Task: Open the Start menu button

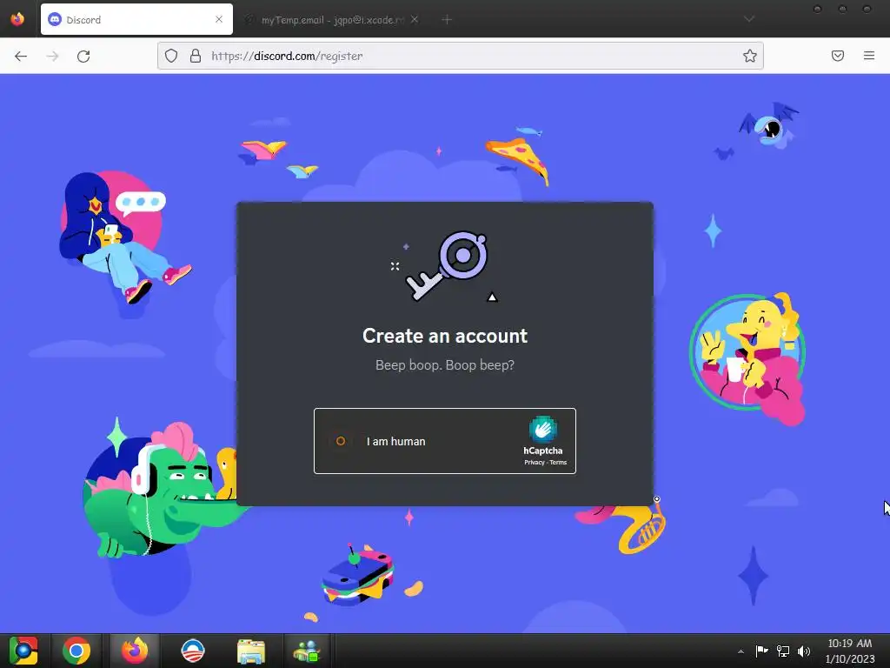Action: [x=23, y=651]
